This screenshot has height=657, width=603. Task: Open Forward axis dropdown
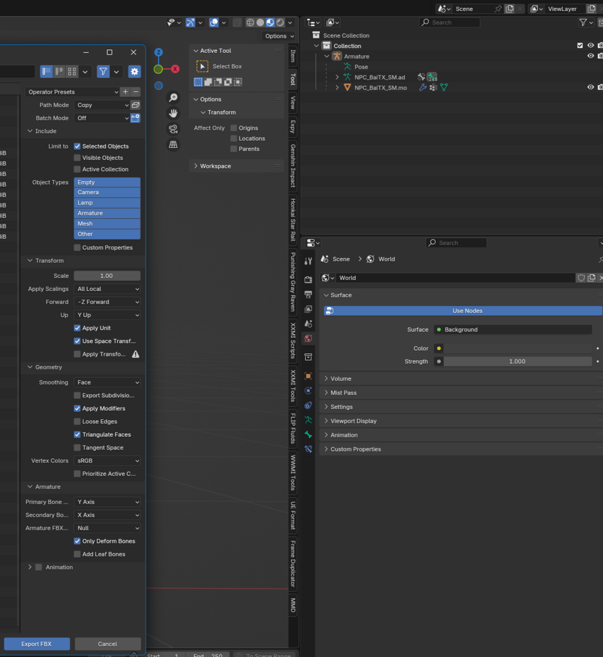click(107, 302)
